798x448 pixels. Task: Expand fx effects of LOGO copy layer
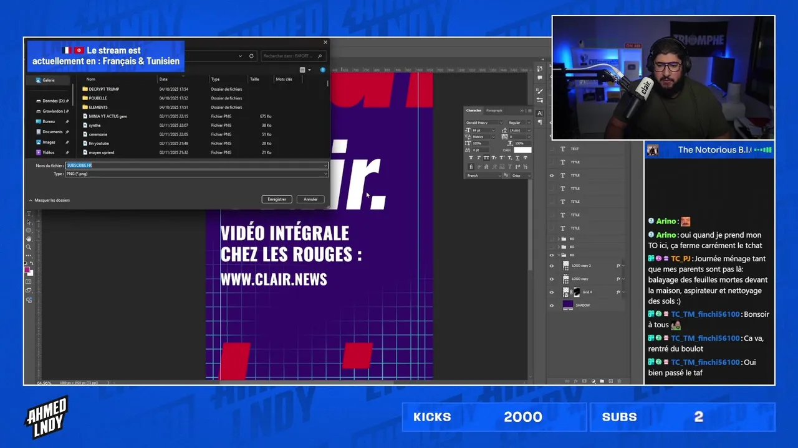(x=623, y=279)
